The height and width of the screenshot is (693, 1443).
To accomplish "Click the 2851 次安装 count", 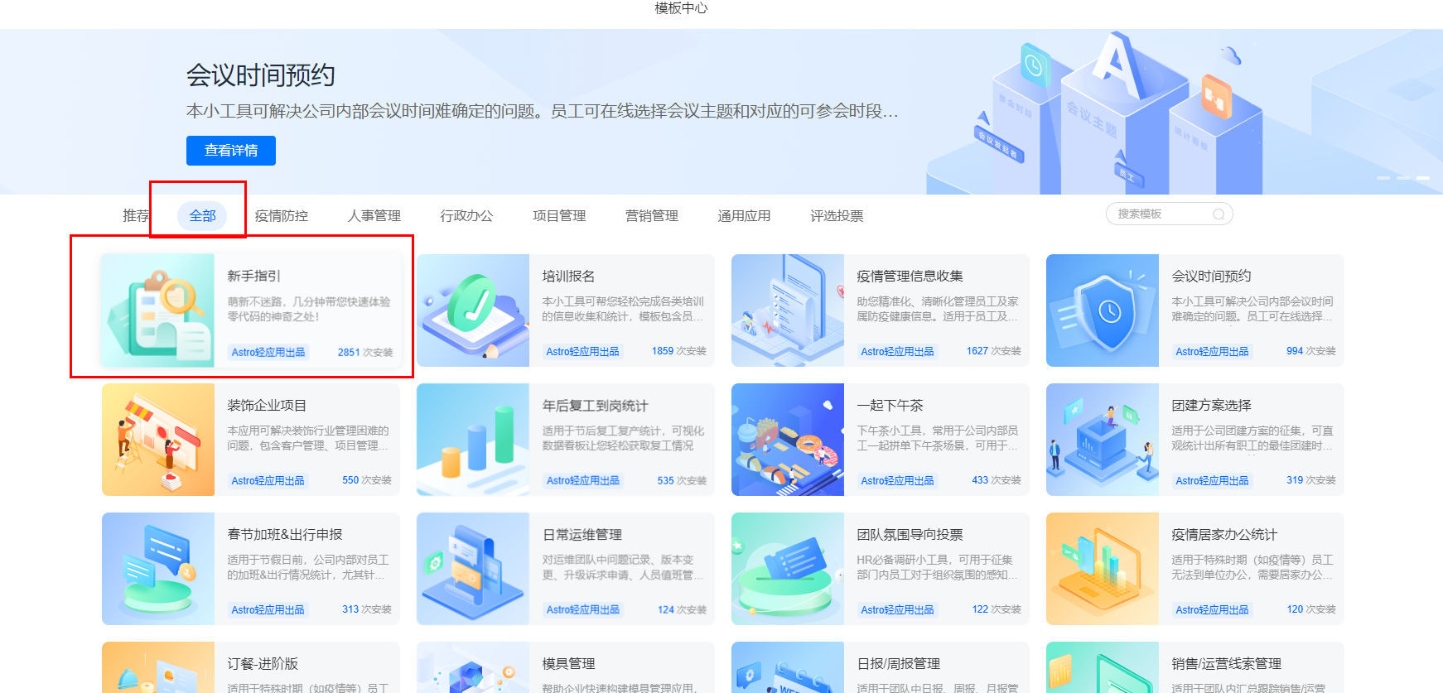I will (365, 352).
